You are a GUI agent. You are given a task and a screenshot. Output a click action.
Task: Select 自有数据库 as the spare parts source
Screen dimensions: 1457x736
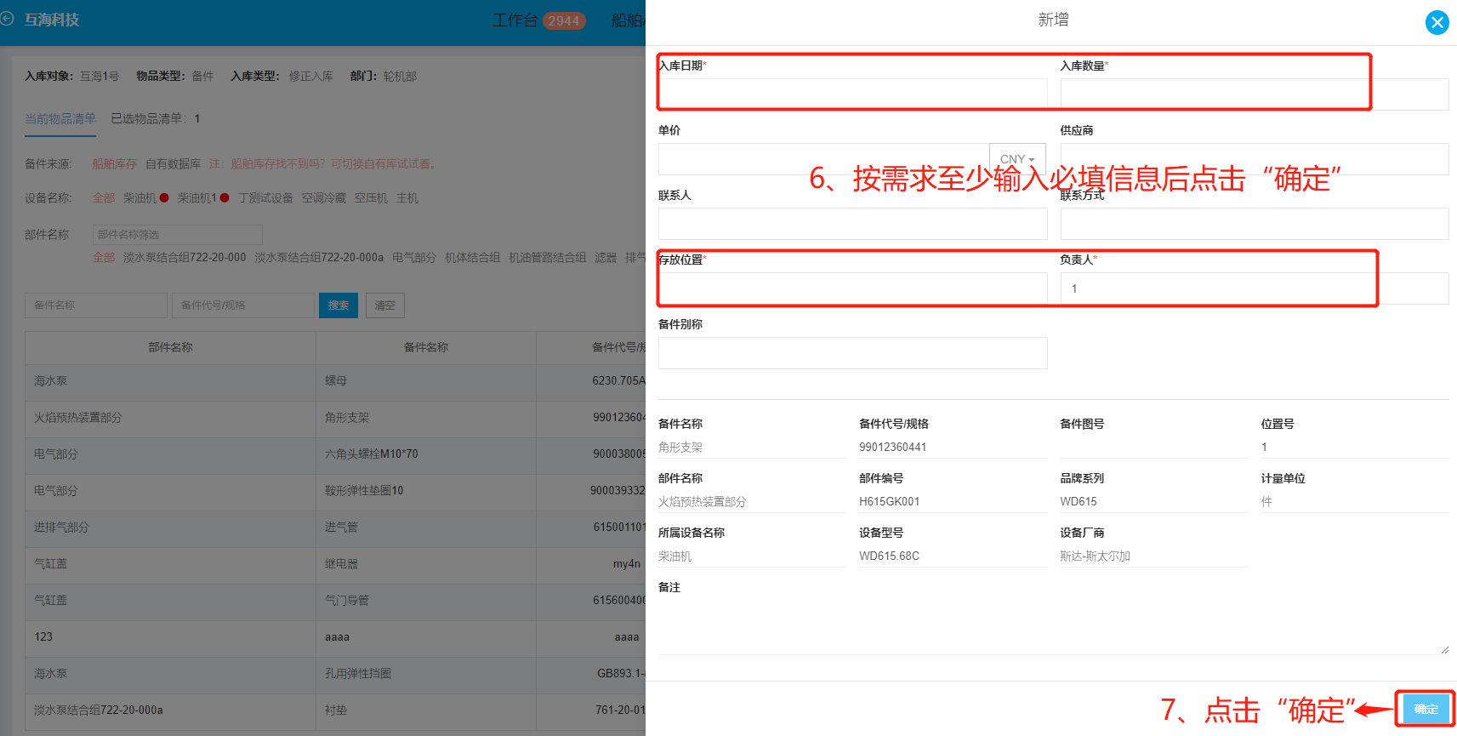173,163
